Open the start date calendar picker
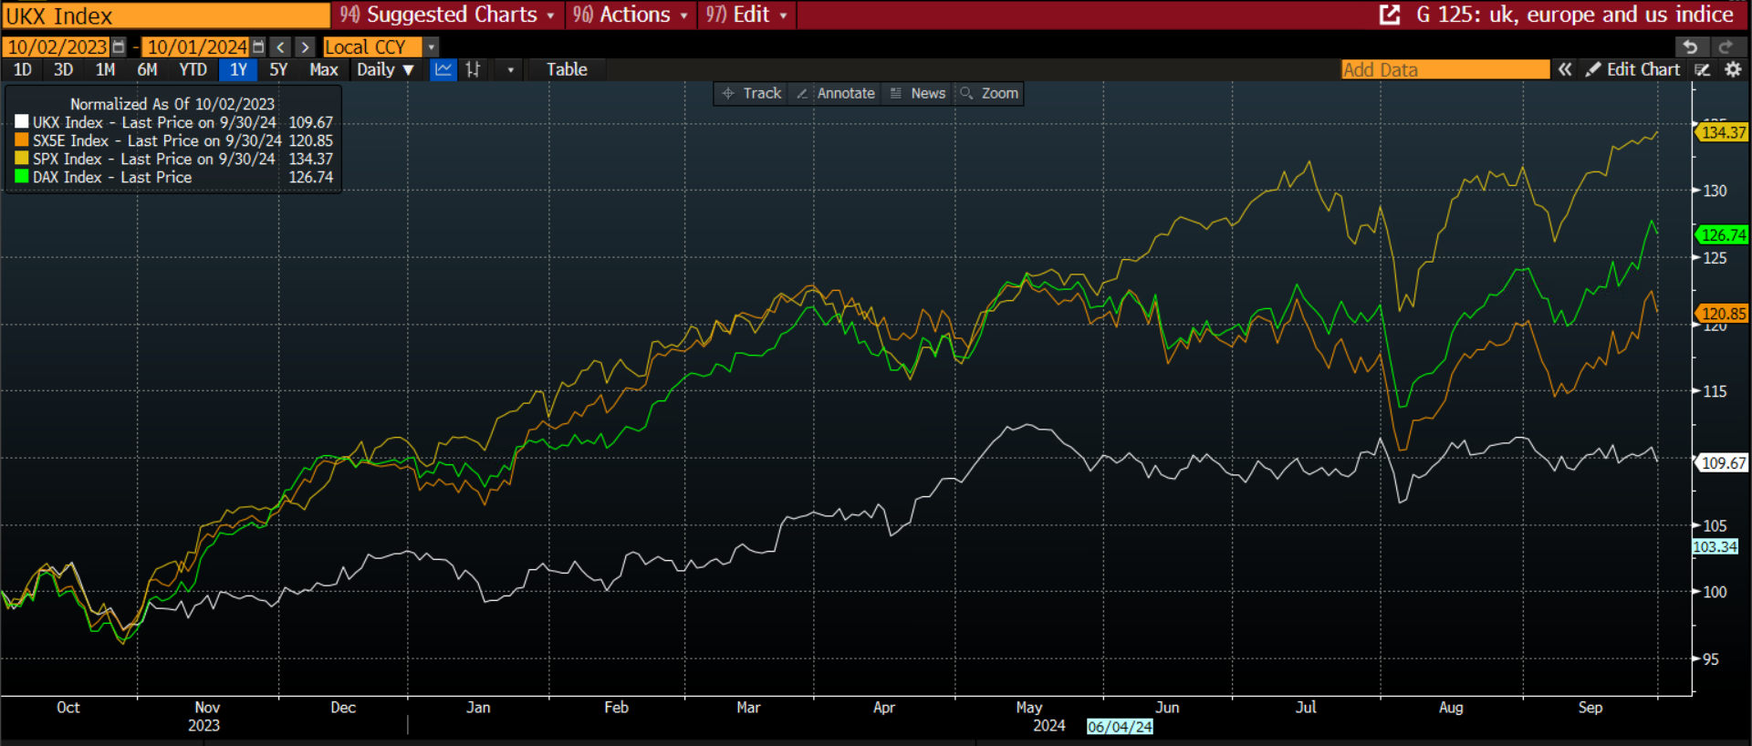 [119, 47]
